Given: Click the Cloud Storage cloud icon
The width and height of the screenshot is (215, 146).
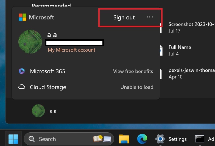Looking at the screenshot, I should point(22,87).
